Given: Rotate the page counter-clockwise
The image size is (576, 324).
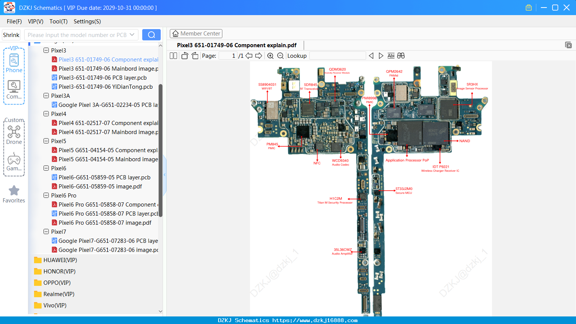Looking at the screenshot, I should 185,56.
